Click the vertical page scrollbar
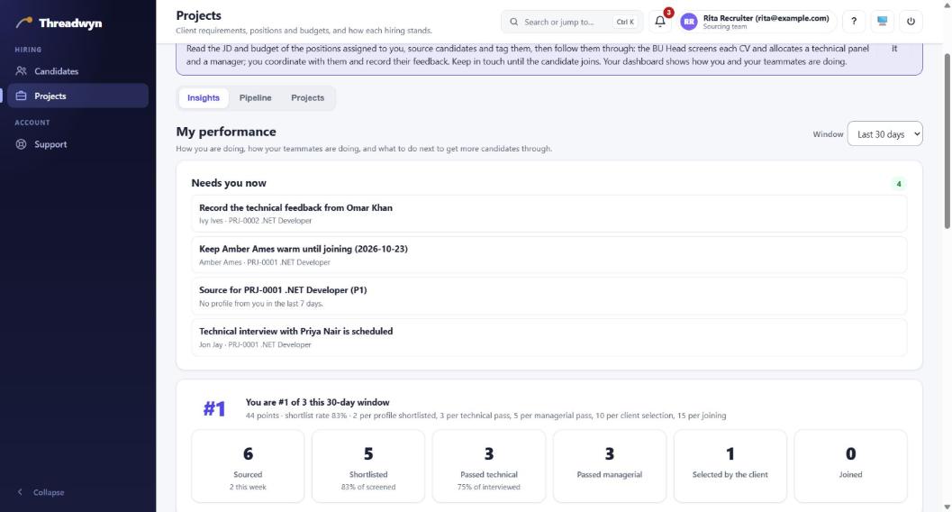The width and height of the screenshot is (952, 512). [947, 141]
